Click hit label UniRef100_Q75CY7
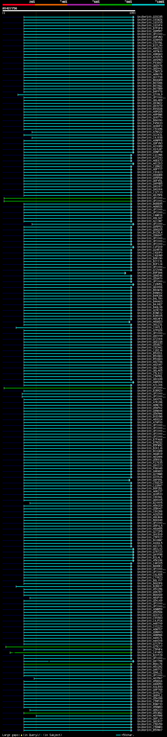 [x=150, y=647]
